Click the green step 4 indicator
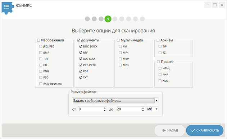Screen dimensions: 227x139 click(x=108, y=19)
